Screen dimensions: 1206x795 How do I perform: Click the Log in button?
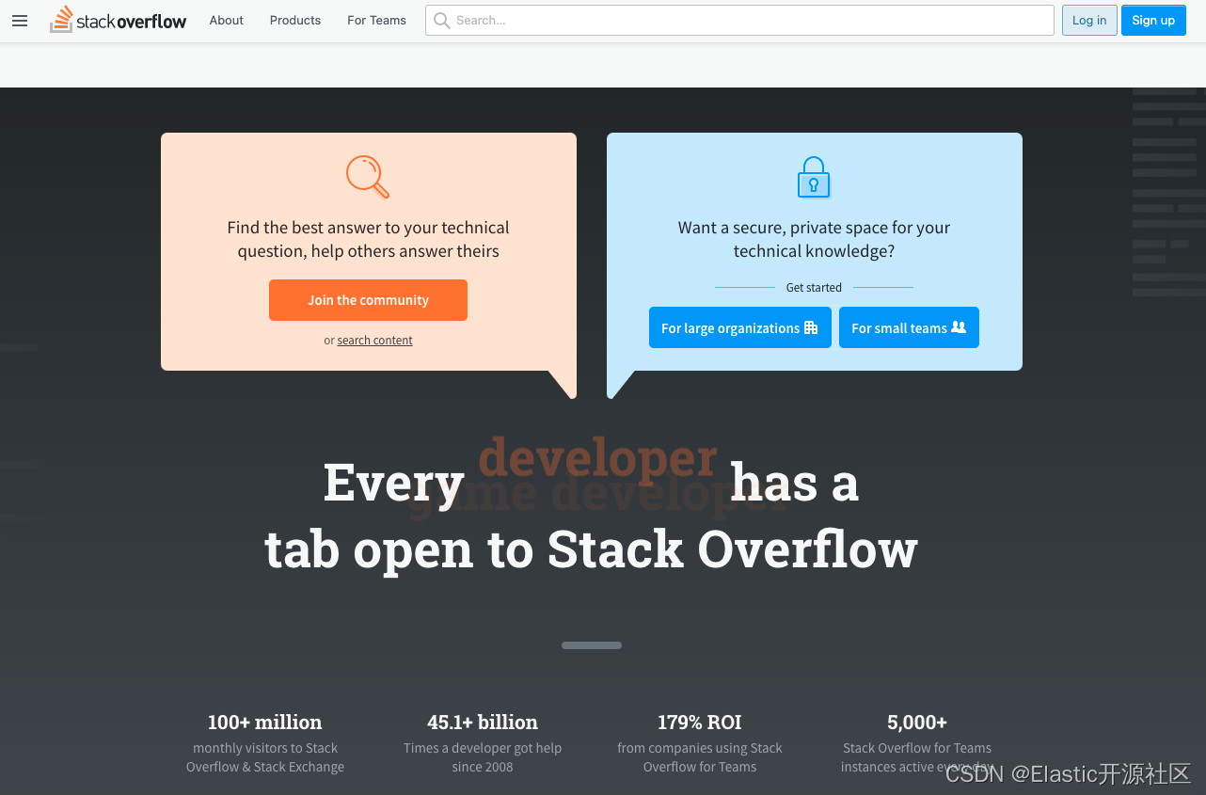[x=1089, y=21]
